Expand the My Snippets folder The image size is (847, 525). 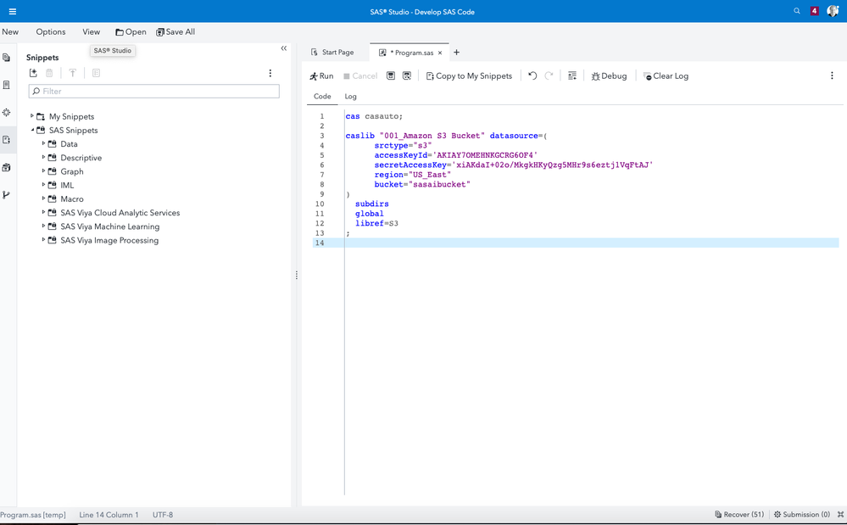[x=32, y=116]
